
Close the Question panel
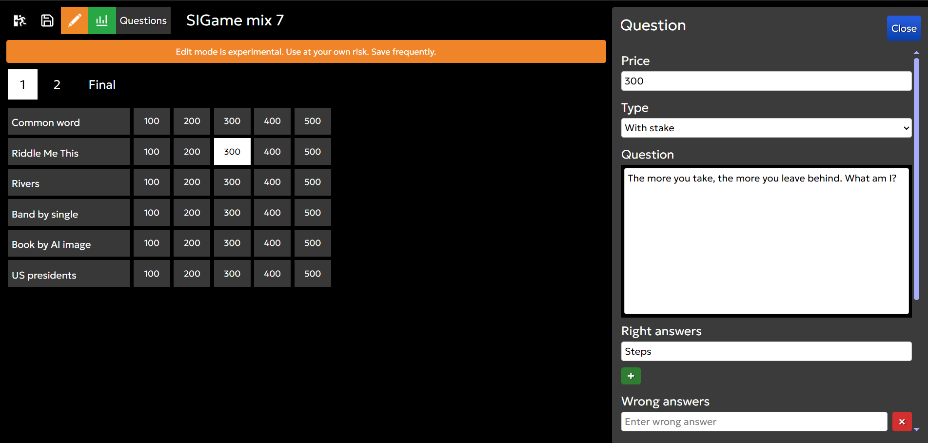(903, 28)
